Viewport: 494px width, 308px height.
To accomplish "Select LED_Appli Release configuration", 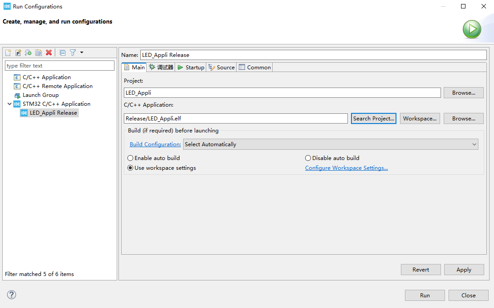I will pyautogui.click(x=53, y=113).
